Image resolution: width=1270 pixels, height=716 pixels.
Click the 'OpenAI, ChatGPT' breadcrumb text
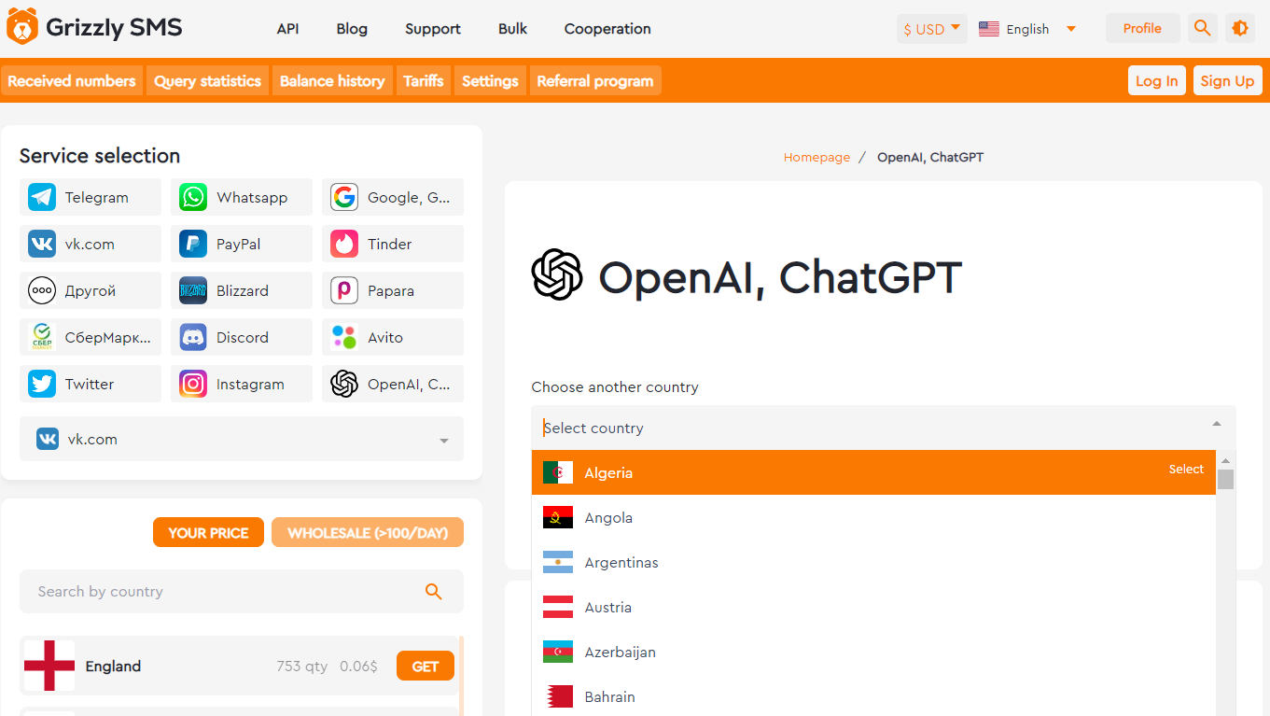point(930,157)
